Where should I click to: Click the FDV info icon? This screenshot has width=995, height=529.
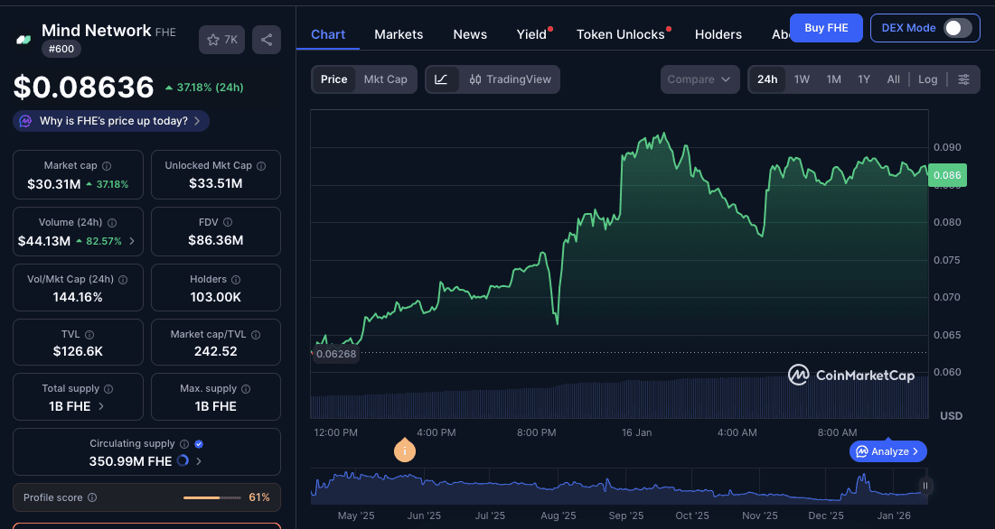[x=227, y=222]
